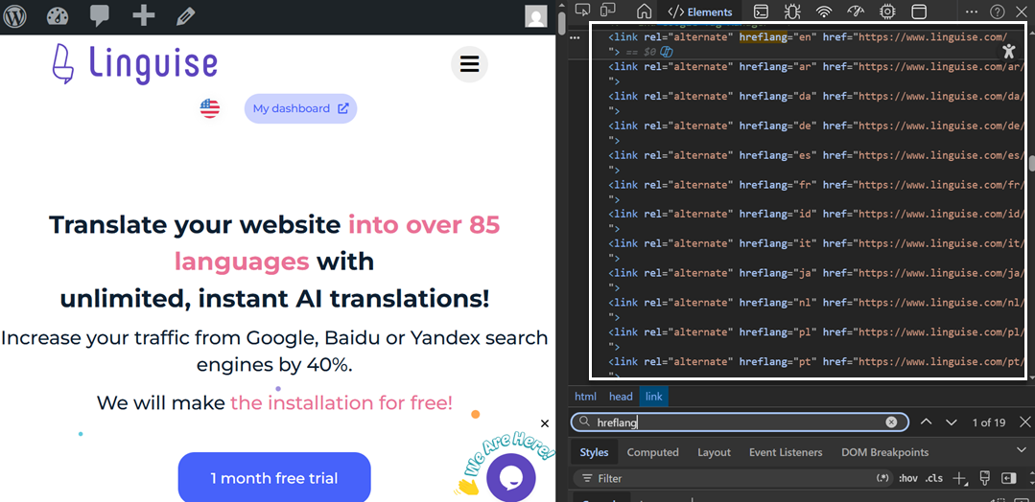Open the user avatar in admin bar

(536, 16)
